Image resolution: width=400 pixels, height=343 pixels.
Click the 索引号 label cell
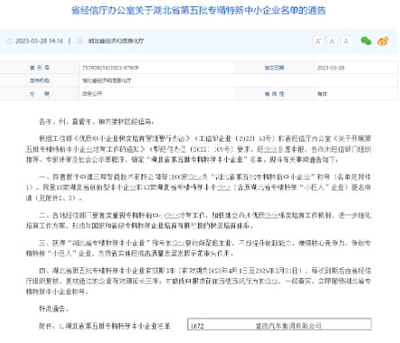[40, 68]
